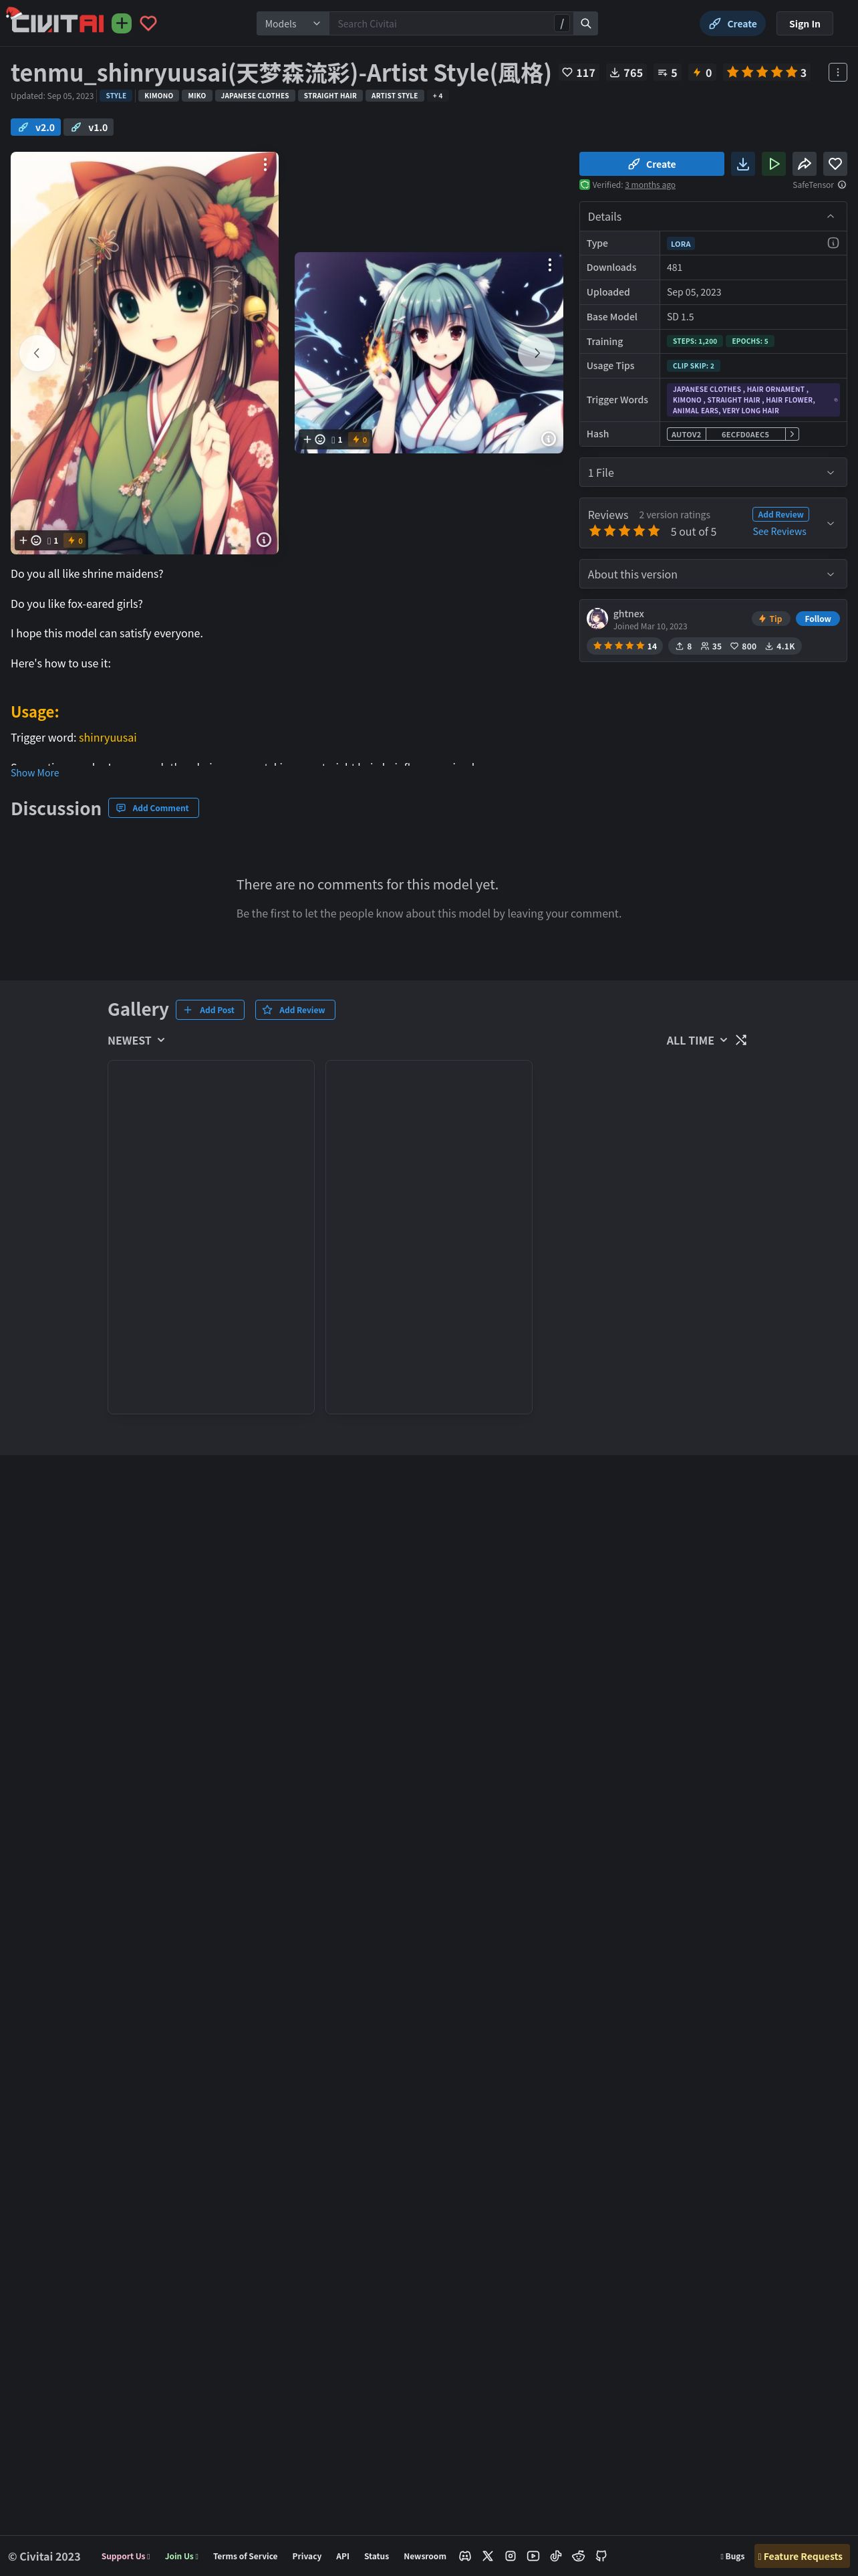The width and height of the screenshot is (858, 2576).
Task: Click the five-star rating in title
Action: [766, 72]
